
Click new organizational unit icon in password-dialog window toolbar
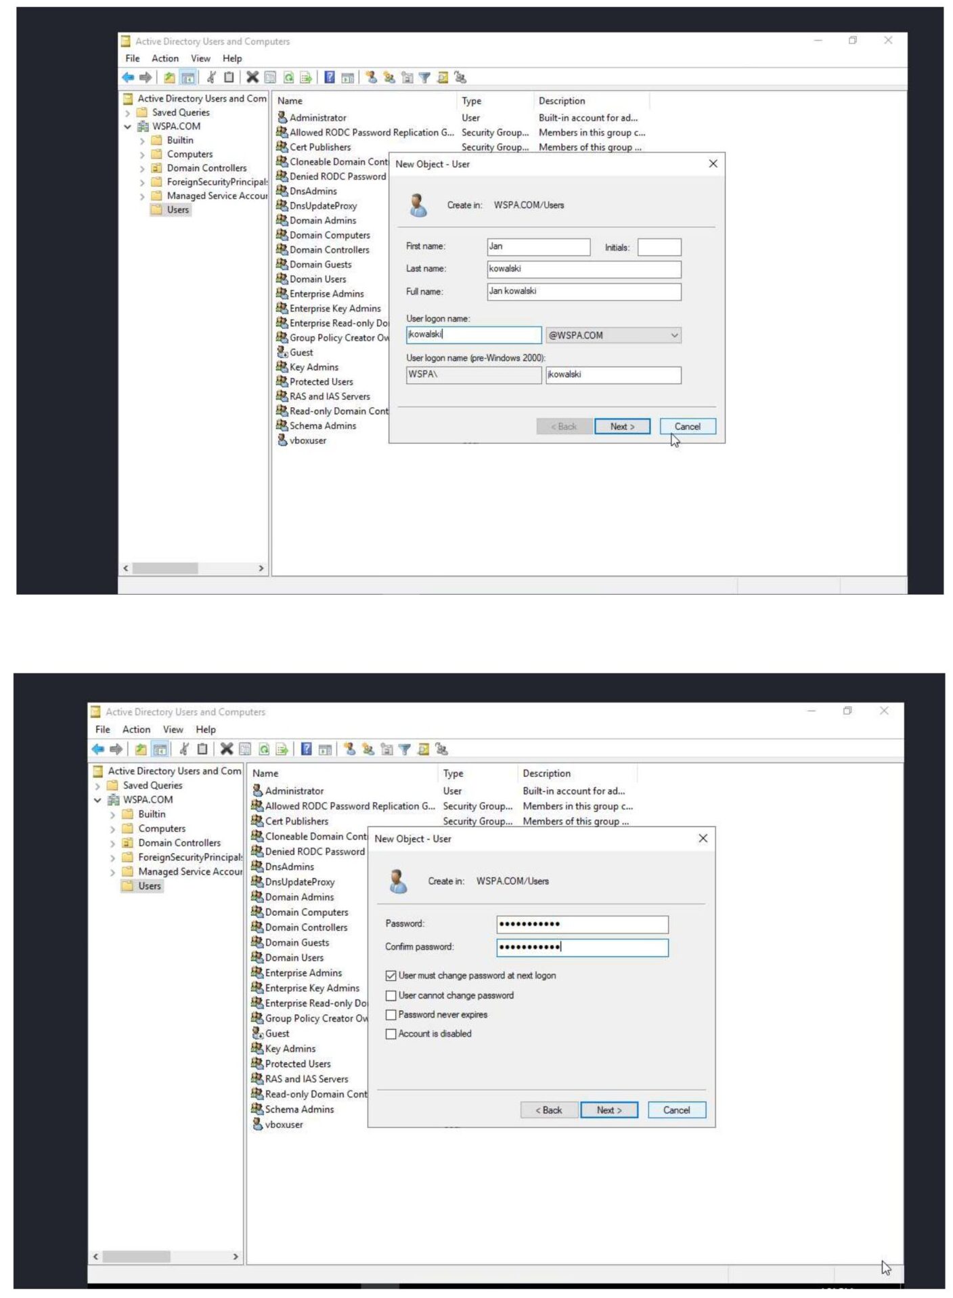pos(386,749)
